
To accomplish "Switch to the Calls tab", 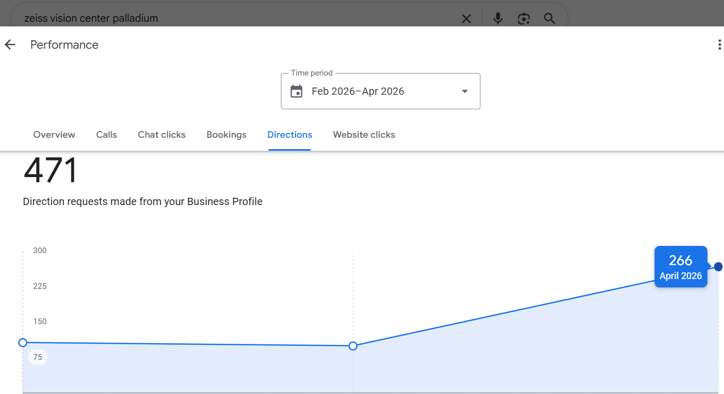I will 106,135.
